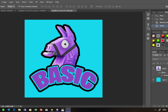Close the Untitled-3 document tab
This screenshot has width=168, height=112.
click(x=49, y=11)
